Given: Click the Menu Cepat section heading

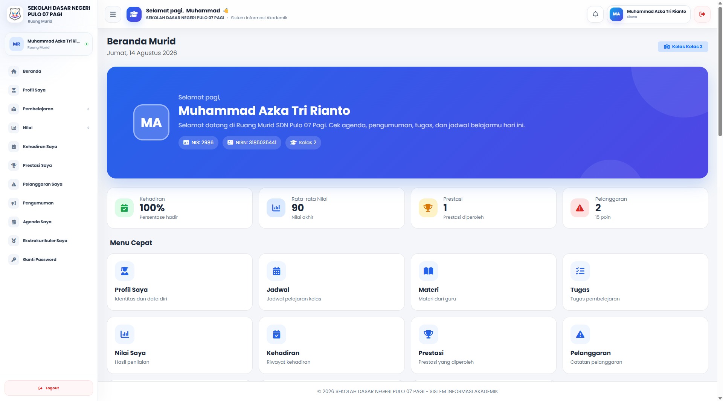Looking at the screenshot, I should tap(131, 243).
